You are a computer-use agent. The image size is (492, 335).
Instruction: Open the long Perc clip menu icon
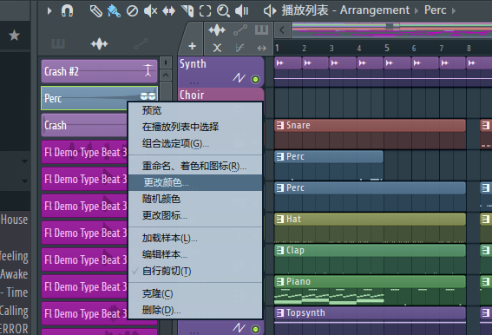pyautogui.click(x=279, y=187)
